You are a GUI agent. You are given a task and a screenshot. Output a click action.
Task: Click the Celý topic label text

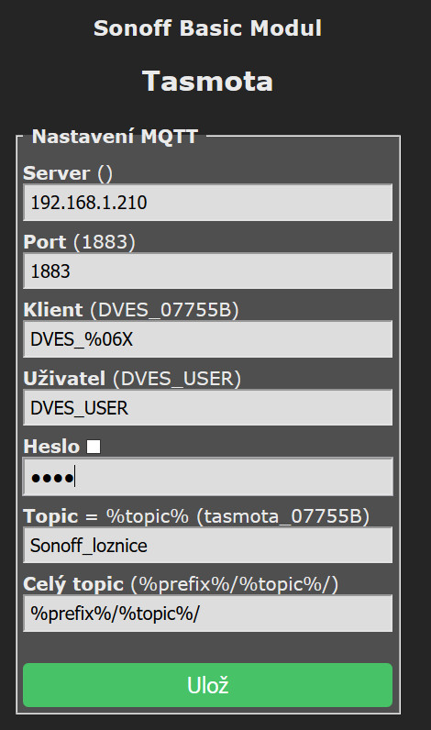coord(73,584)
